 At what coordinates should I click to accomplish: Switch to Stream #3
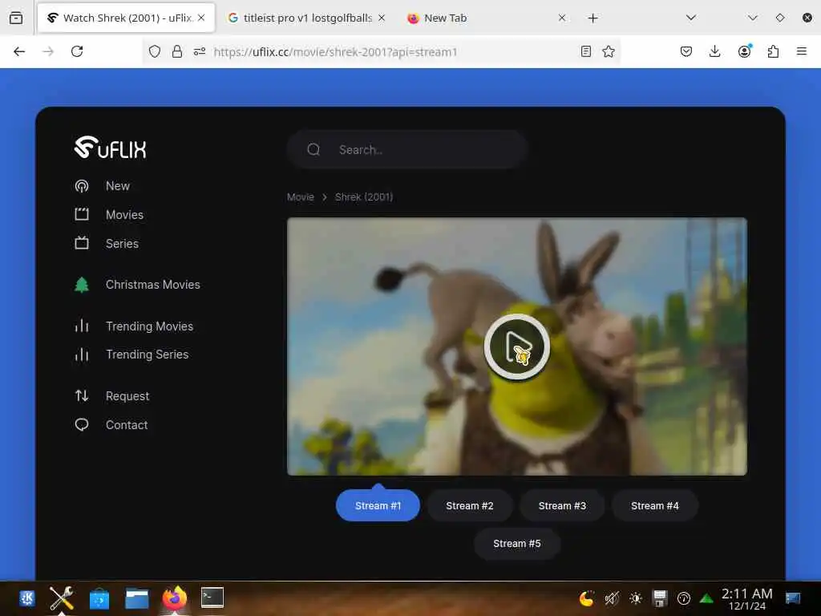[x=562, y=505]
